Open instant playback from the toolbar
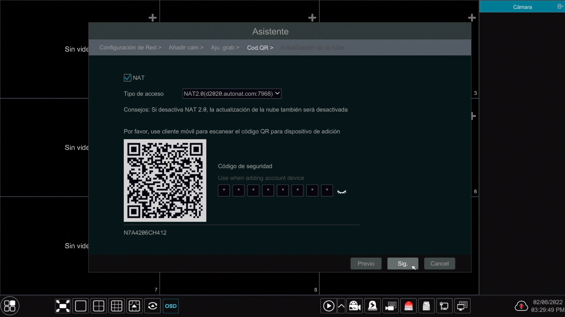This screenshot has height=317, width=565. pyautogui.click(x=329, y=306)
